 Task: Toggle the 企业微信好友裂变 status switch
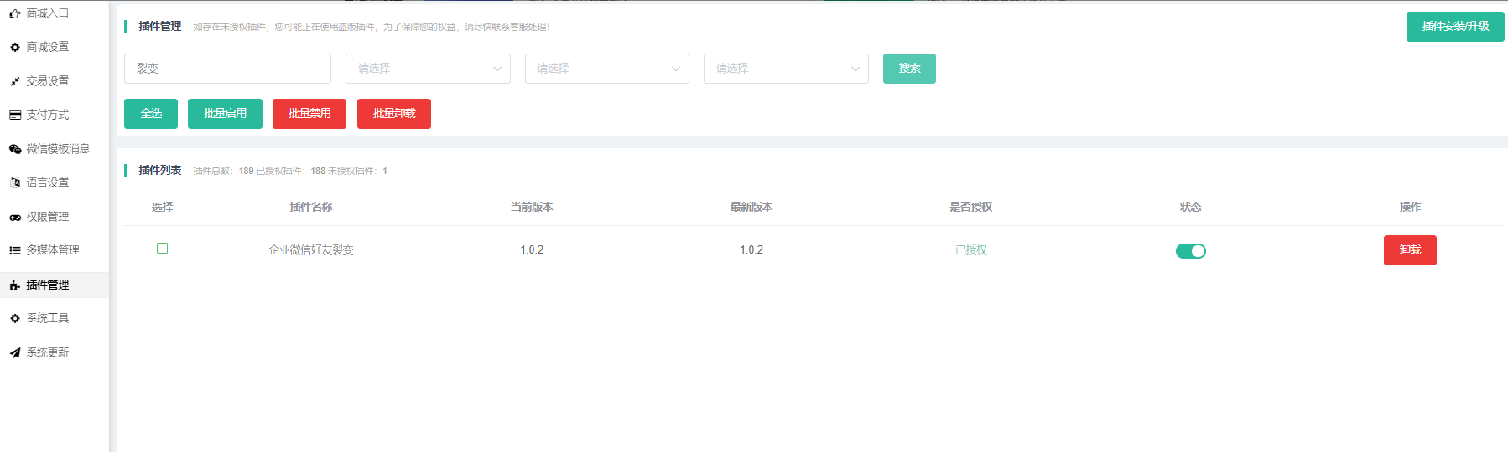pyautogui.click(x=1190, y=251)
